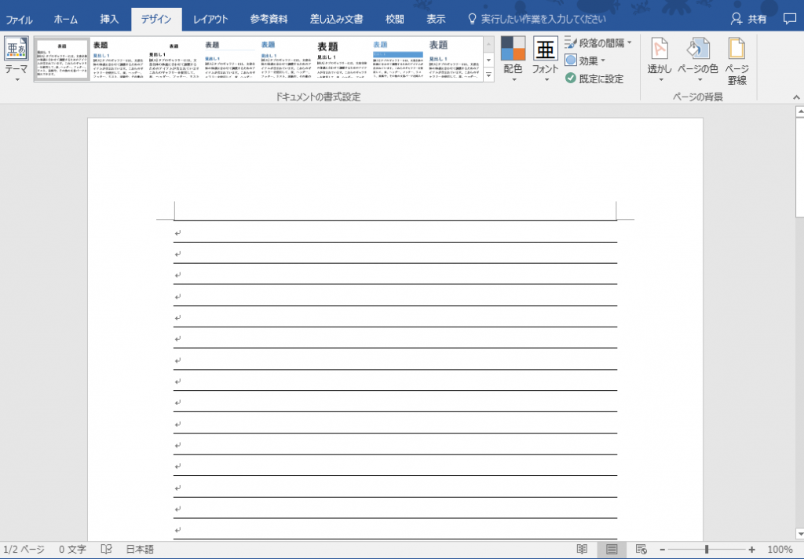The width and height of the screenshot is (804, 559).
Task: Open the ページの色 dropdown arrow
Action: (700, 80)
